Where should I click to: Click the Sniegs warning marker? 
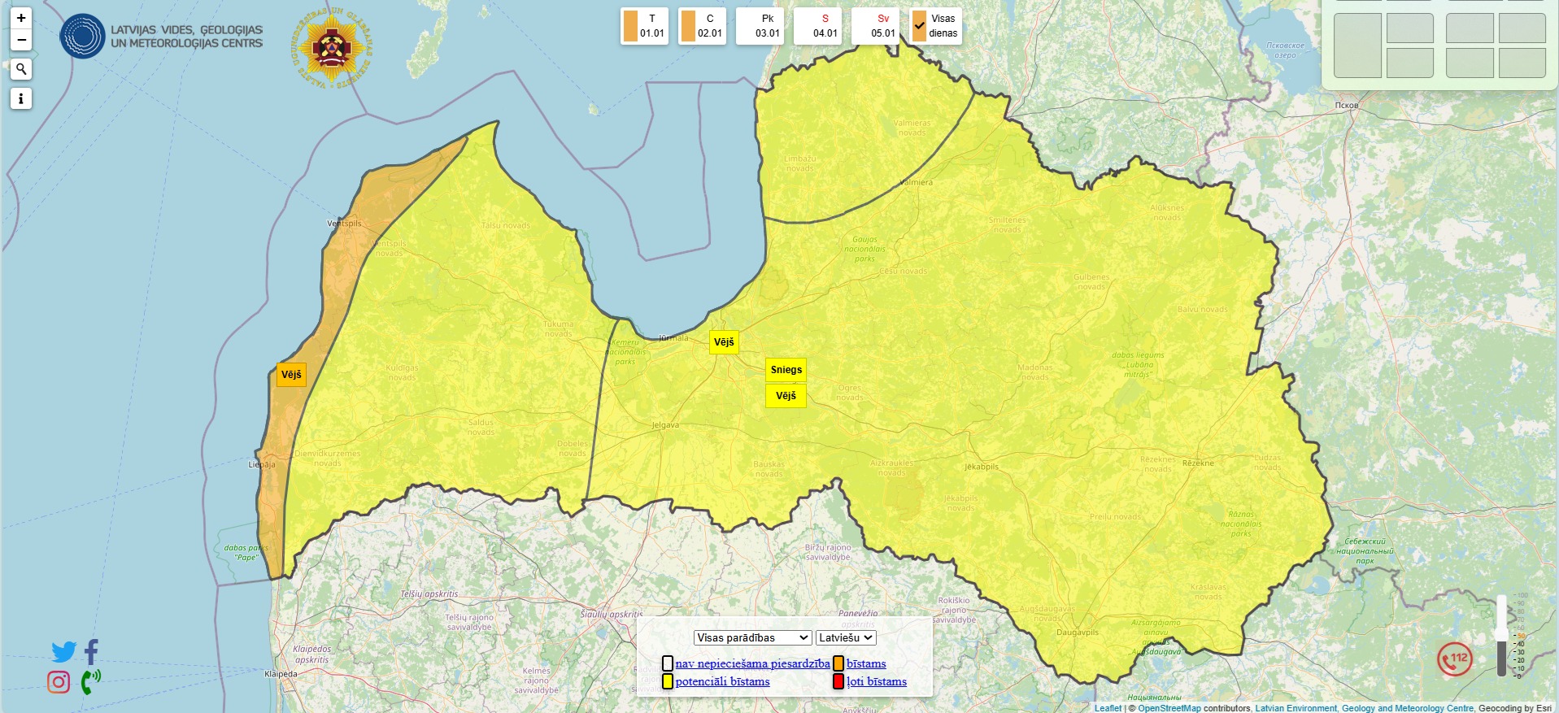click(x=786, y=370)
